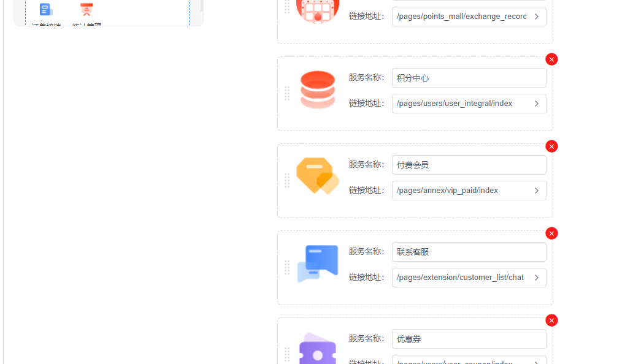The image size is (633, 364).
Task: Click the drag handle of 付费会员 card
Action: coord(287,181)
